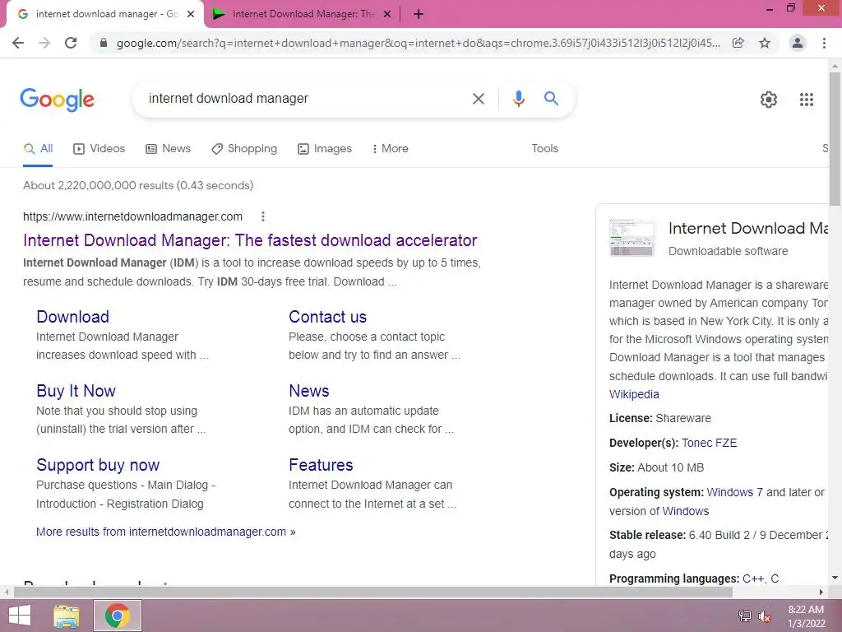Click the browser forward arrow

click(x=44, y=43)
